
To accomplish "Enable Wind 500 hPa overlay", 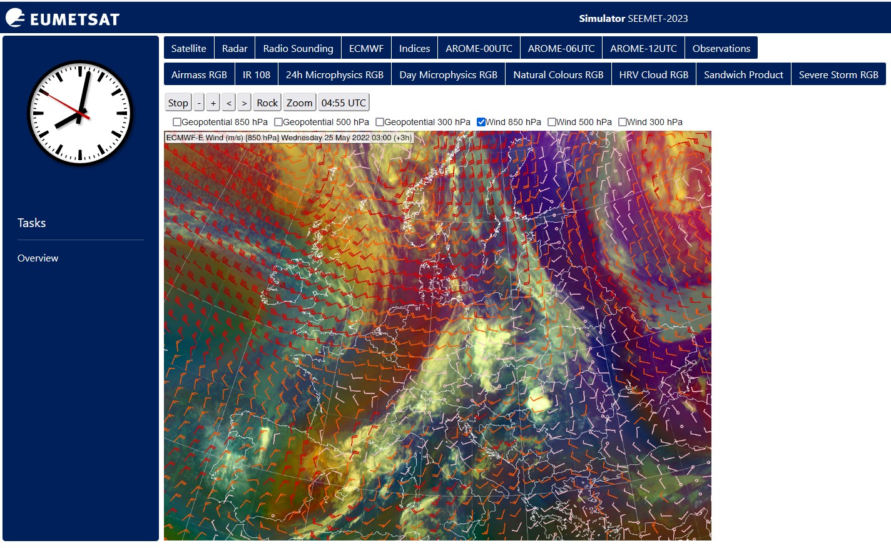I will click(x=552, y=122).
